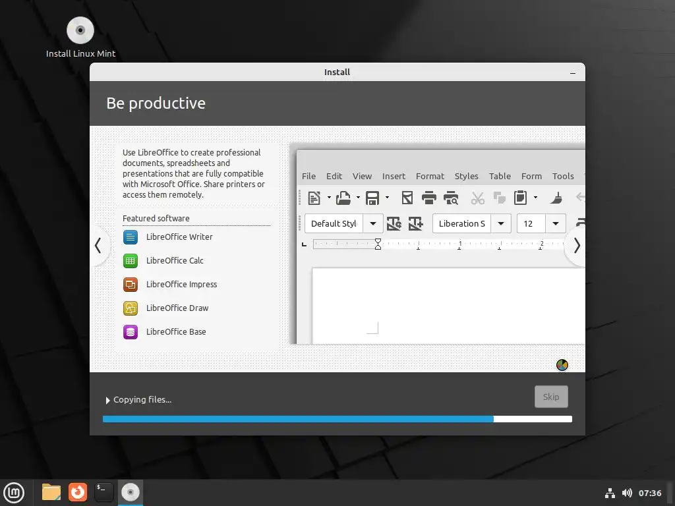The height and width of the screenshot is (506, 675).
Task: Click the Update Selected Style icon
Action: 394,223
